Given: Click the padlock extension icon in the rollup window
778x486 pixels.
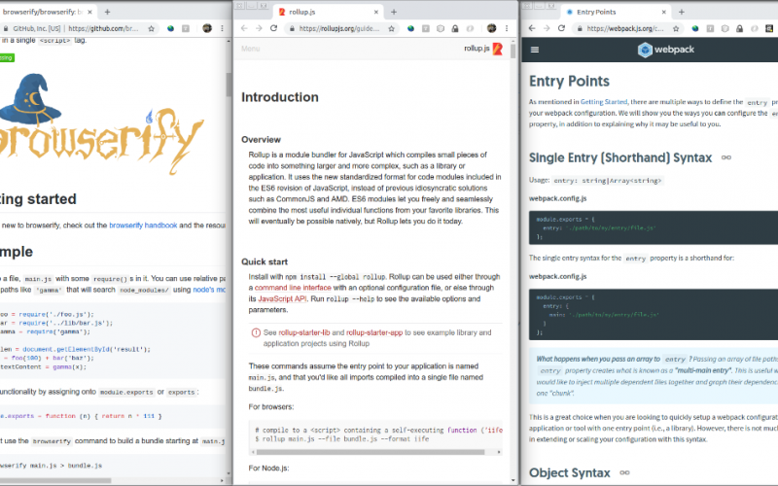Looking at the screenshot, I should tap(455, 29).
